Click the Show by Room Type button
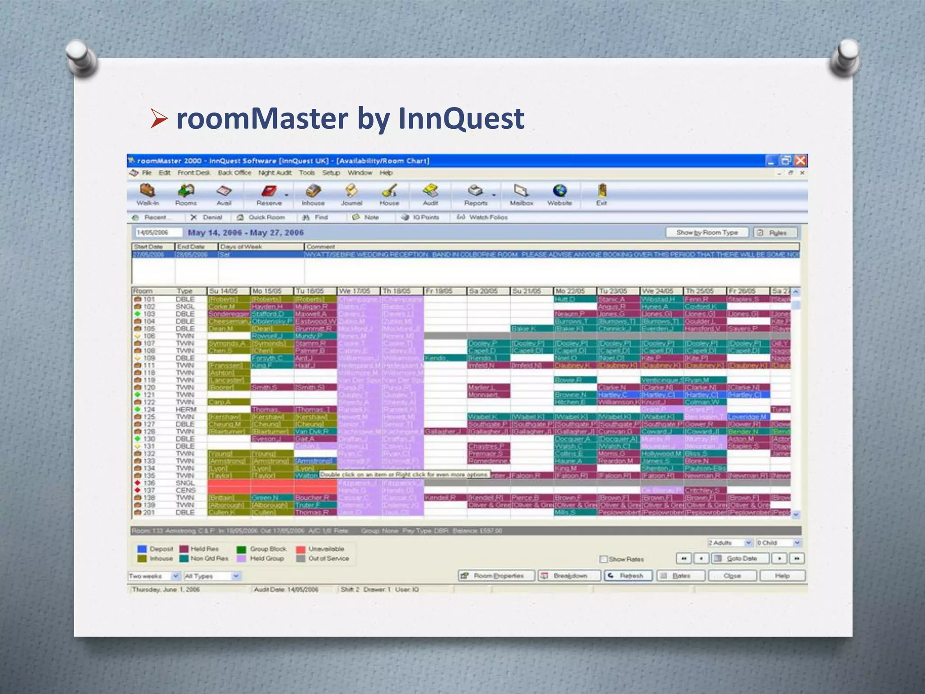 coord(707,232)
